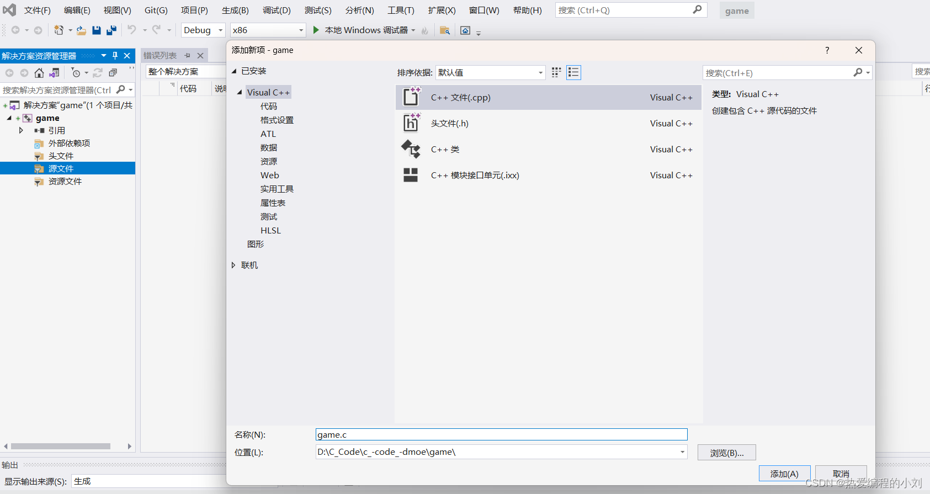The width and height of the screenshot is (930, 494).
Task: Collapse the game project node
Action: [x=9, y=118]
